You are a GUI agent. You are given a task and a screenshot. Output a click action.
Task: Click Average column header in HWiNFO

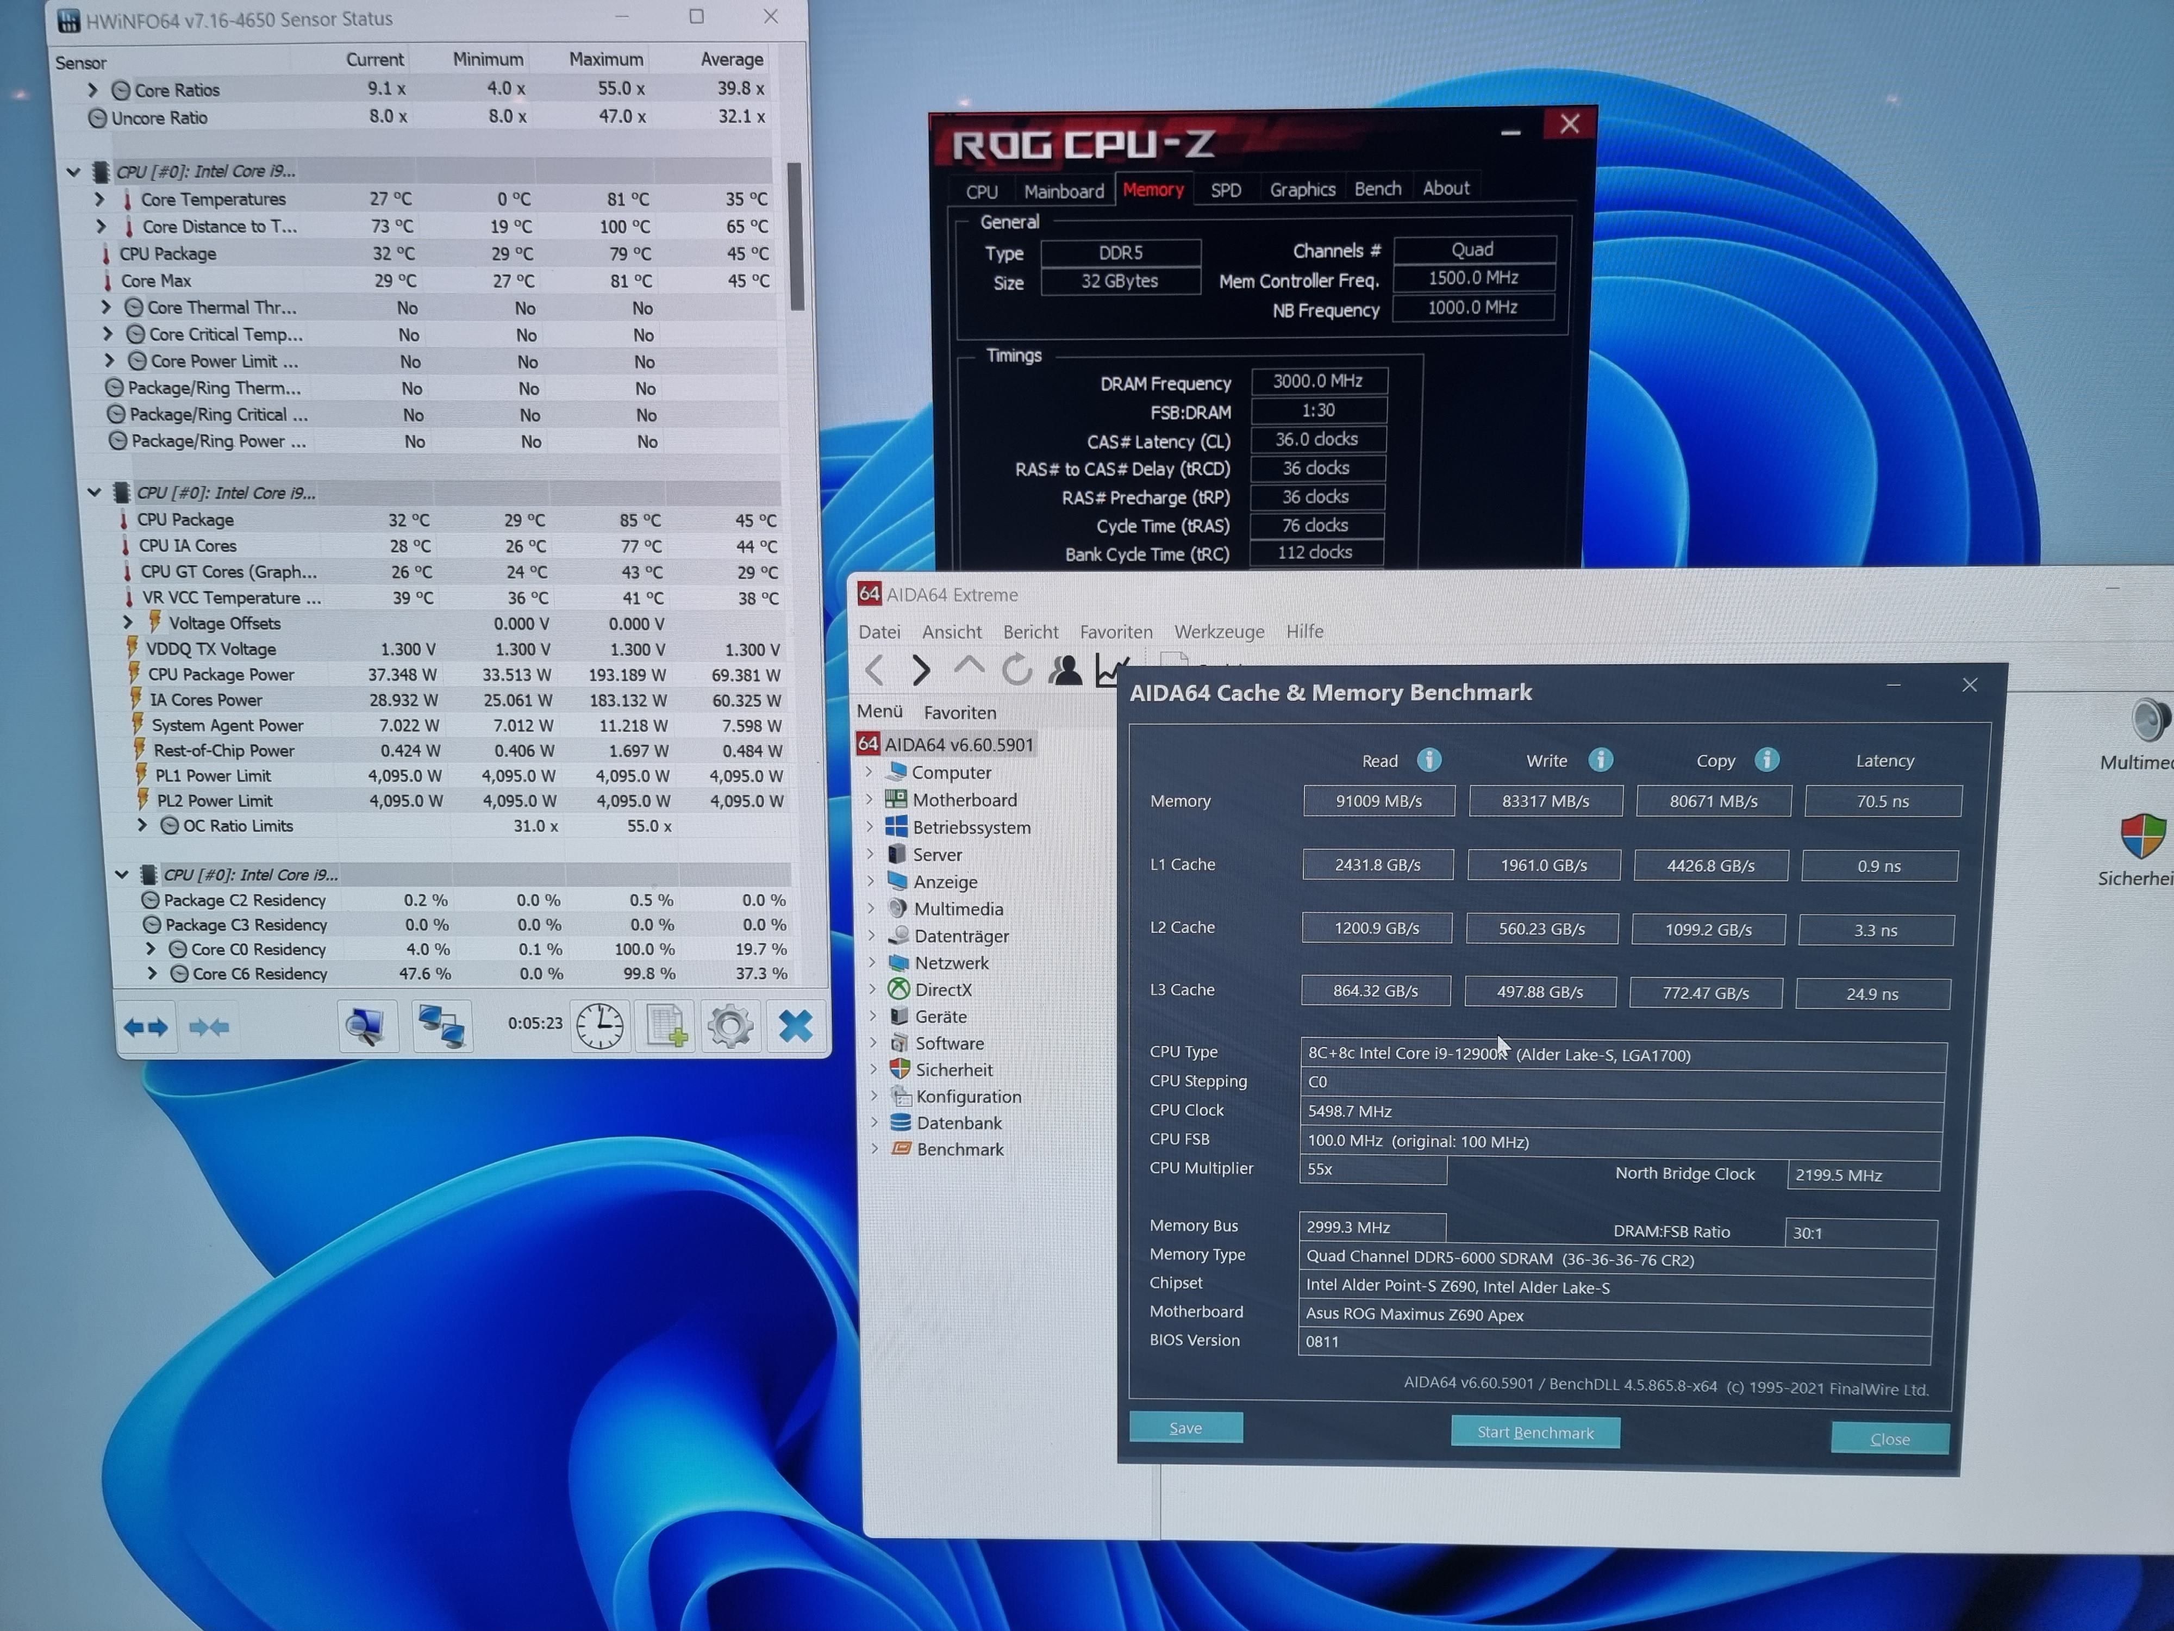731,59
